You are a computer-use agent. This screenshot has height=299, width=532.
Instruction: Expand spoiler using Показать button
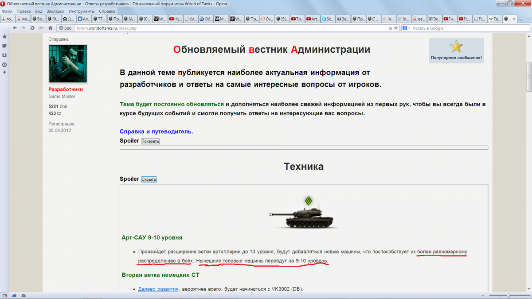point(150,141)
